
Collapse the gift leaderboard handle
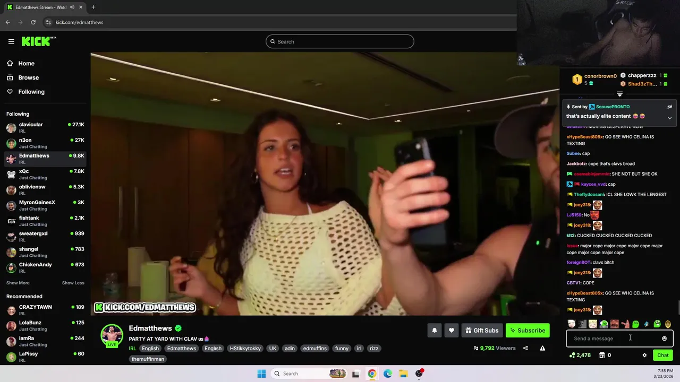(619, 94)
